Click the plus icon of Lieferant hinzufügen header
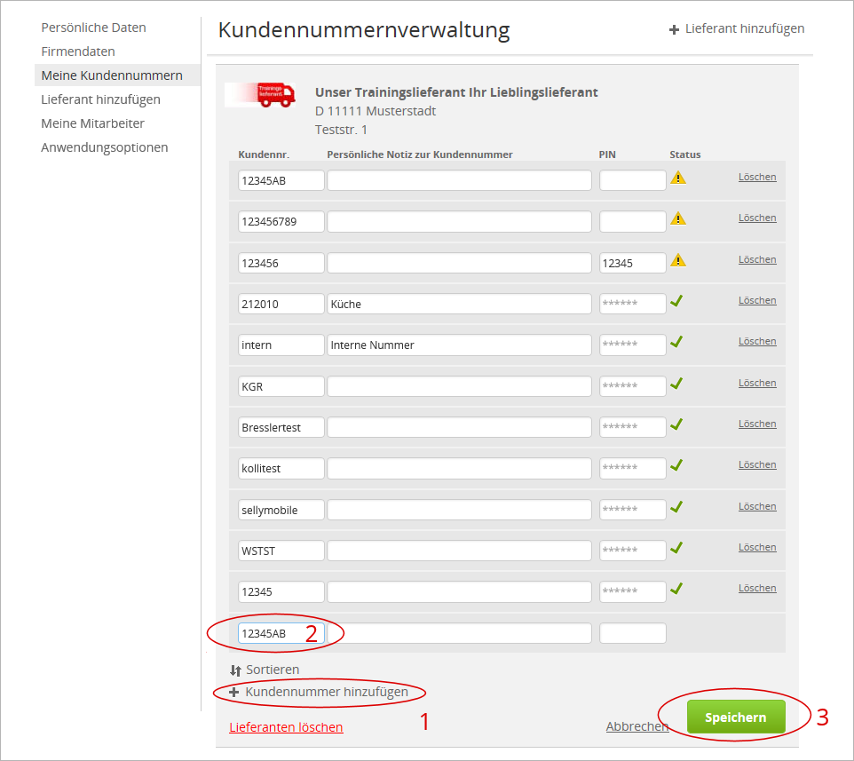 (675, 29)
